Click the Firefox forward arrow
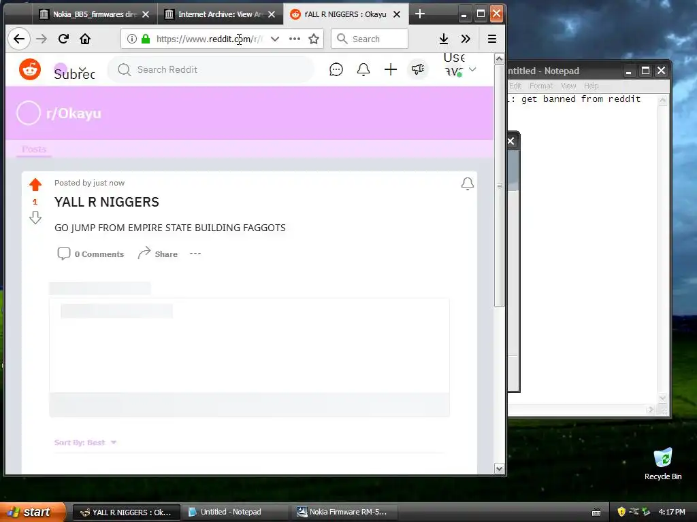Image resolution: width=697 pixels, height=522 pixels. (42, 39)
